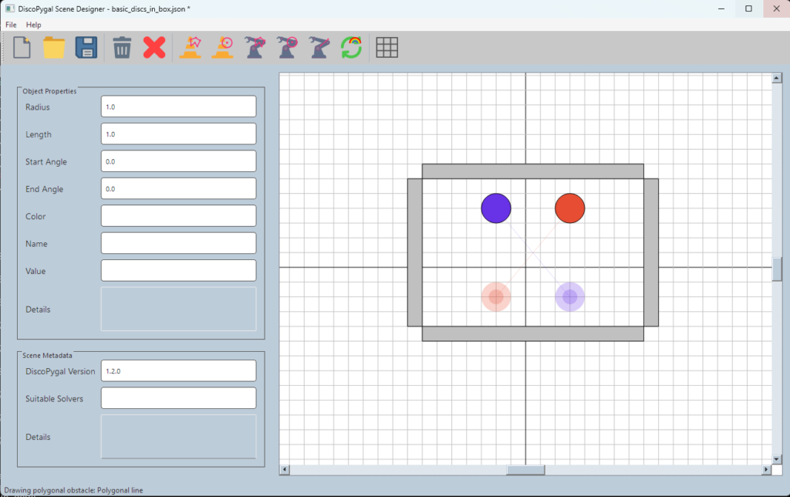Screen dimensions: 790x497
Task: Open the Help menu
Action: 33,24
